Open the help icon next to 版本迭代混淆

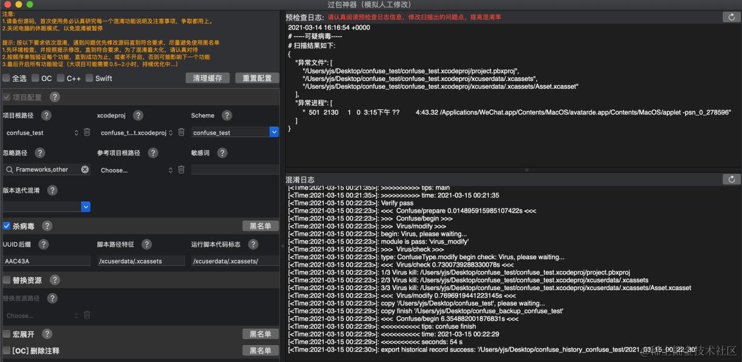tap(53, 190)
